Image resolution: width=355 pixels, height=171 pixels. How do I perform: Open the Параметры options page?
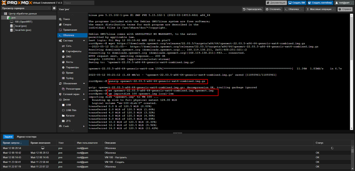click(x=72, y=67)
